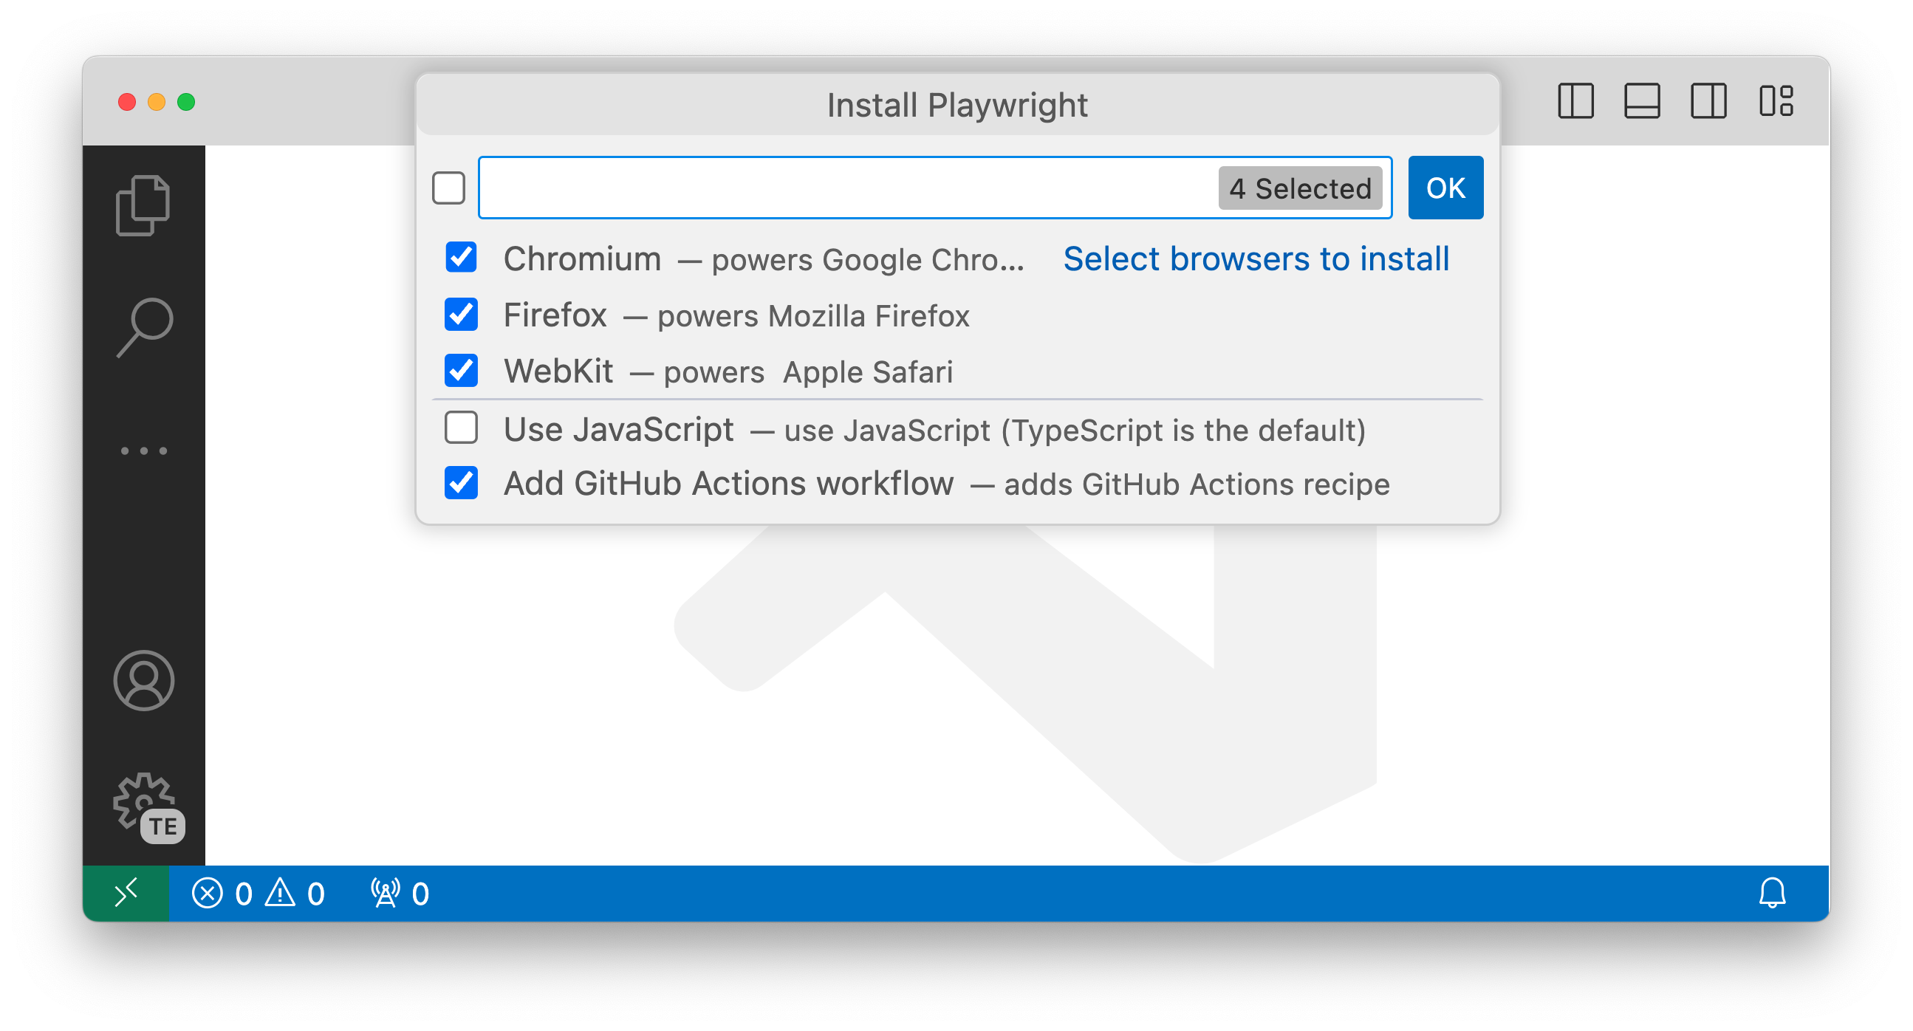1913x1031 pixels.
Task: Open notifications bell in status bar
Action: 1772,894
